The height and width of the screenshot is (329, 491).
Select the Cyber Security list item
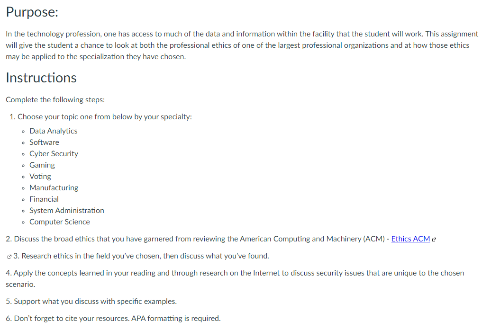tap(54, 154)
